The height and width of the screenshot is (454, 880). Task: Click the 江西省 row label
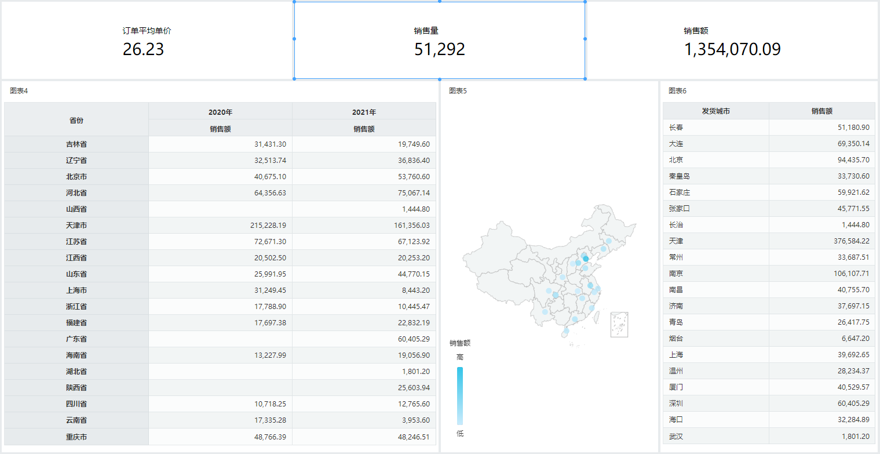76,257
